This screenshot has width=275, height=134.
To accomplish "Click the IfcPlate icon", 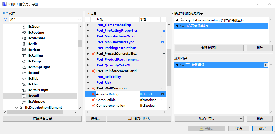I will point(24,50).
